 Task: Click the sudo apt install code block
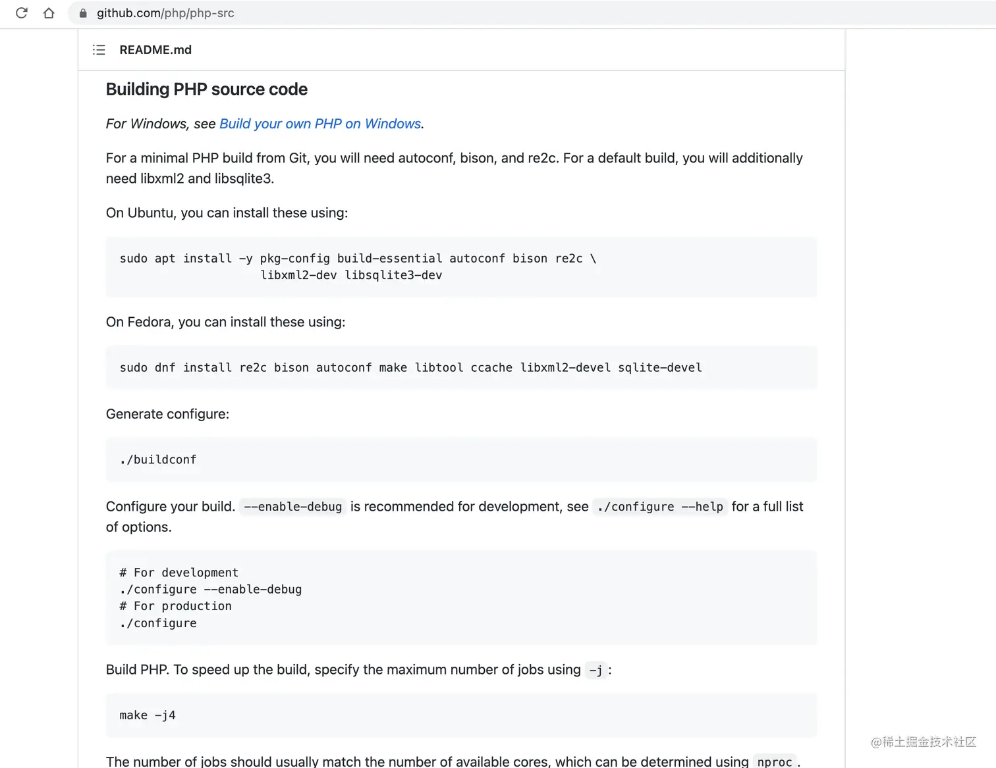pyautogui.click(x=461, y=267)
